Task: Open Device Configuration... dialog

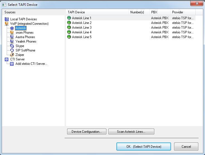Action: 87,132
